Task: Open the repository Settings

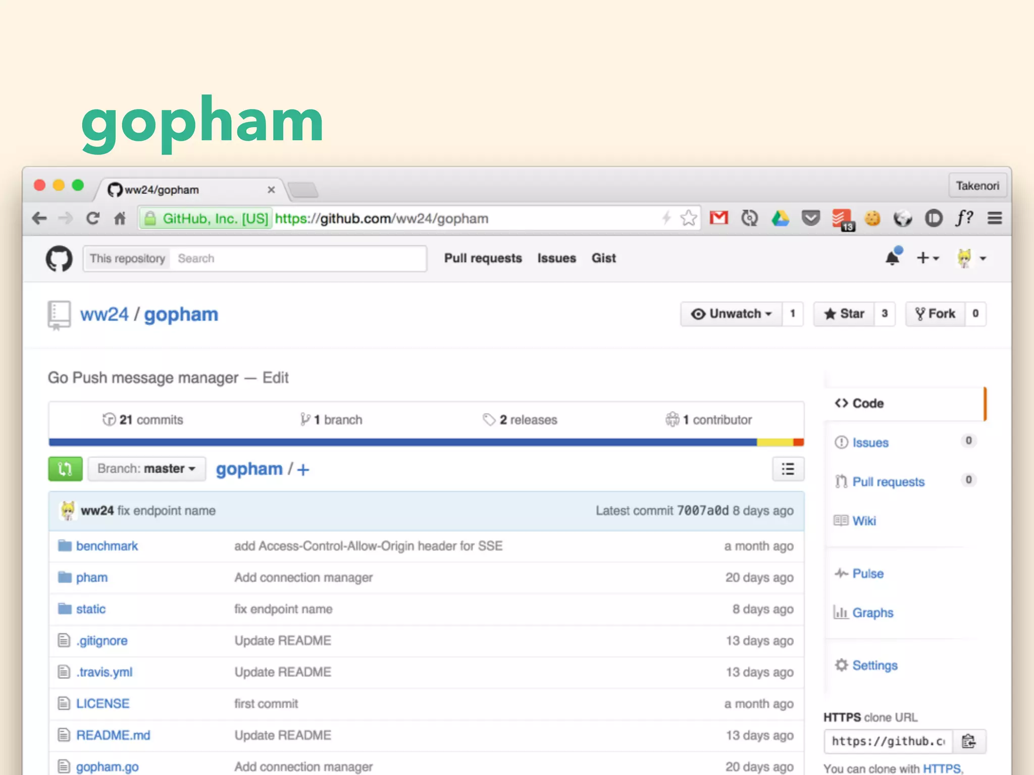Action: [866, 666]
